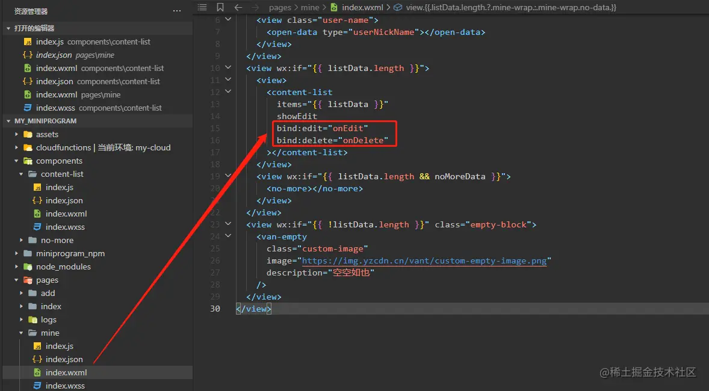Expand the no-more folder

pos(21,240)
